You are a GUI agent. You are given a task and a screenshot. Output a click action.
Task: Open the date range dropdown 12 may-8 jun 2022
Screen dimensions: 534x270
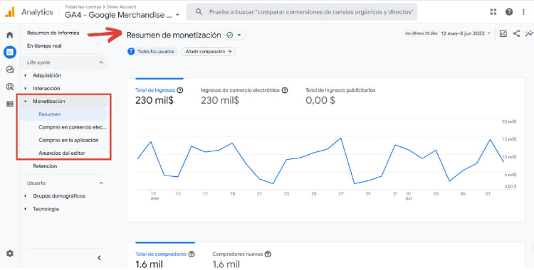[466, 33]
